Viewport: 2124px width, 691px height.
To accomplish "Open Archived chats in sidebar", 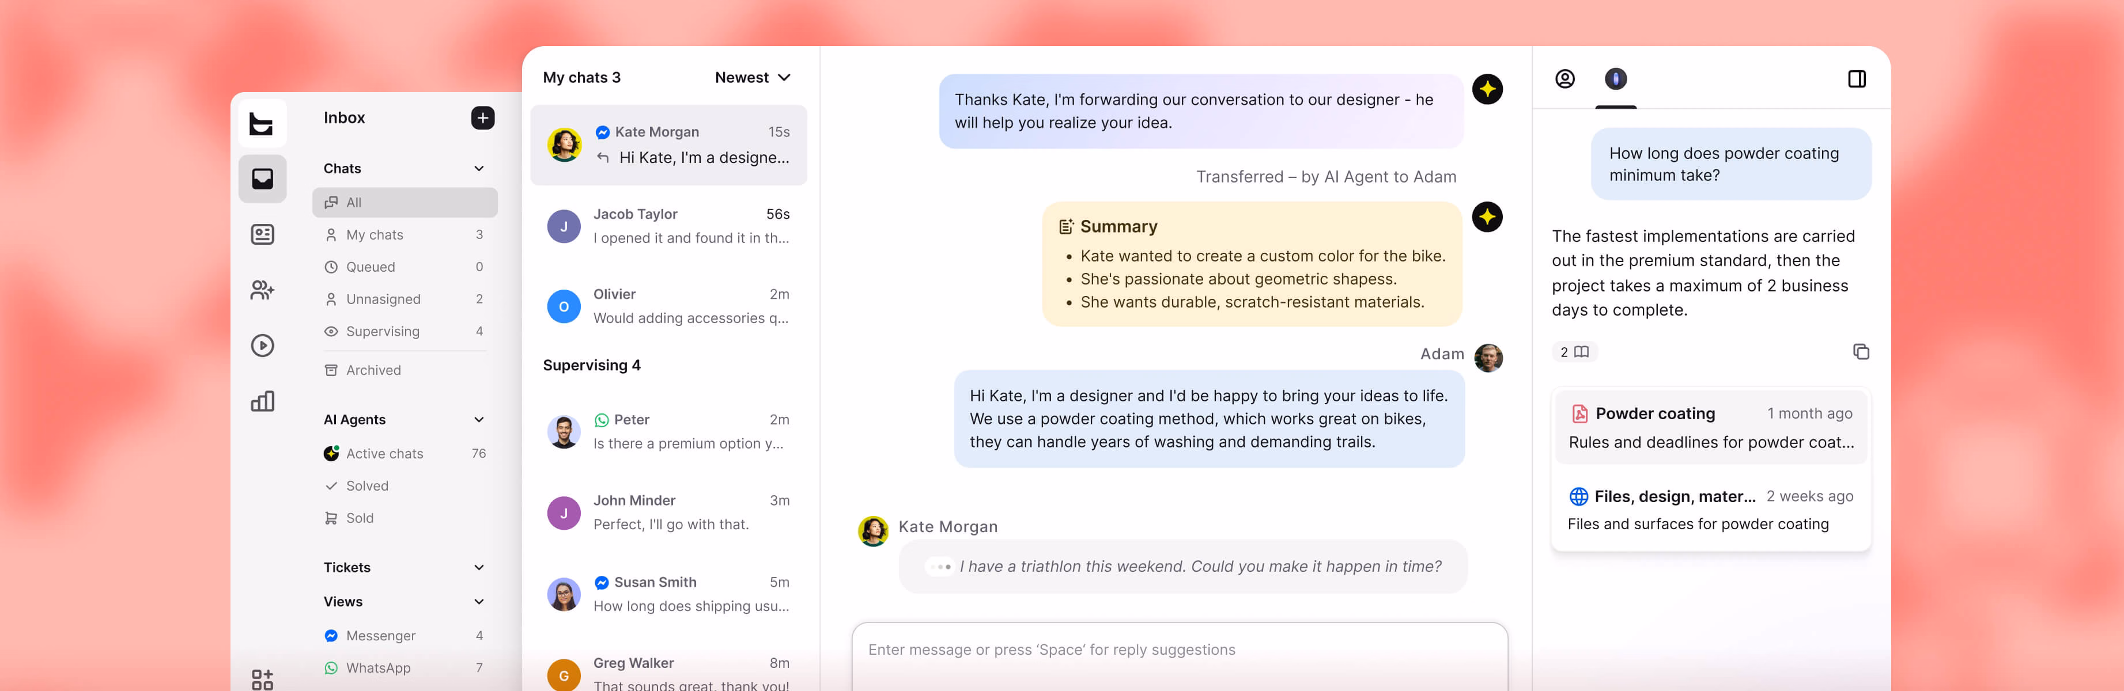I will pyautogui.click(x=405, y=371).
